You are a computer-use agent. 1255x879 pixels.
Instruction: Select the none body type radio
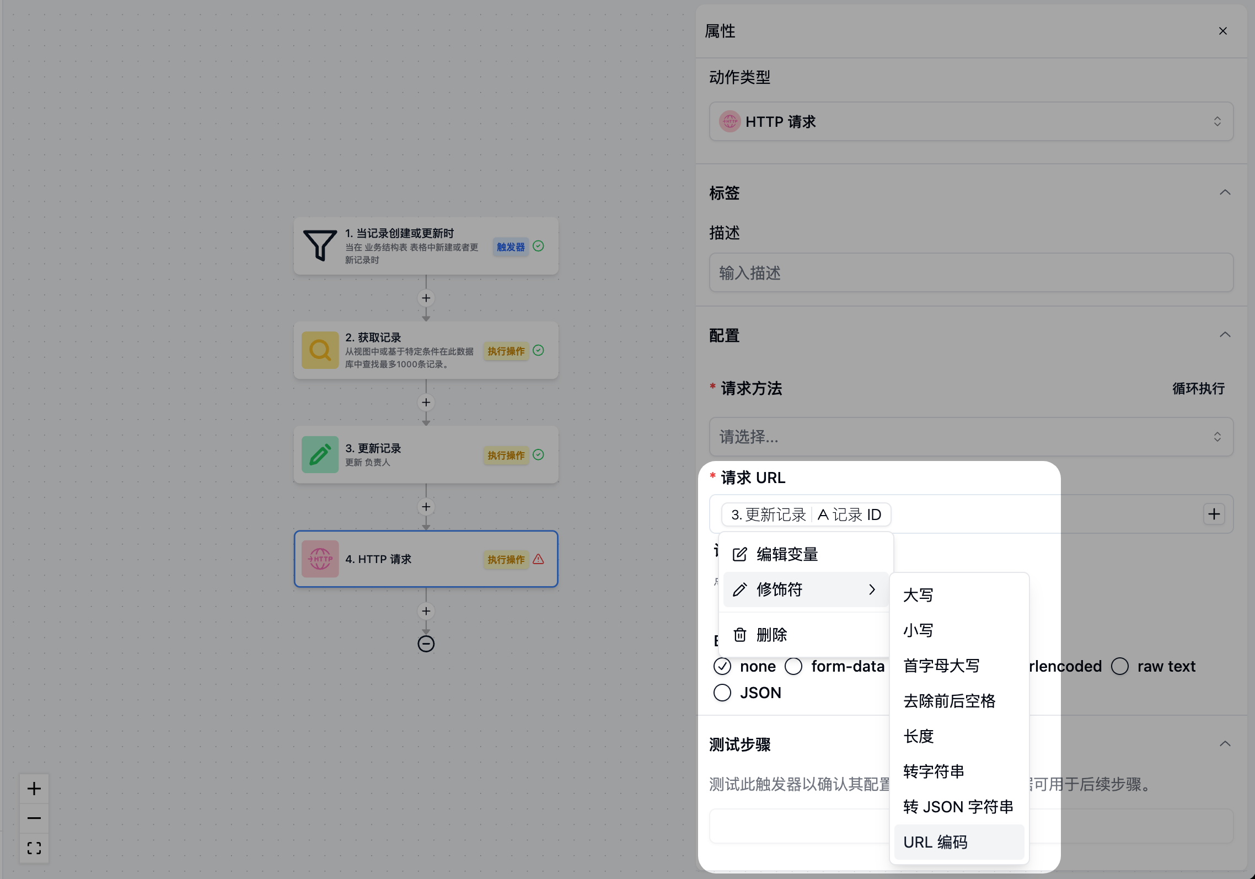[722, 666]
